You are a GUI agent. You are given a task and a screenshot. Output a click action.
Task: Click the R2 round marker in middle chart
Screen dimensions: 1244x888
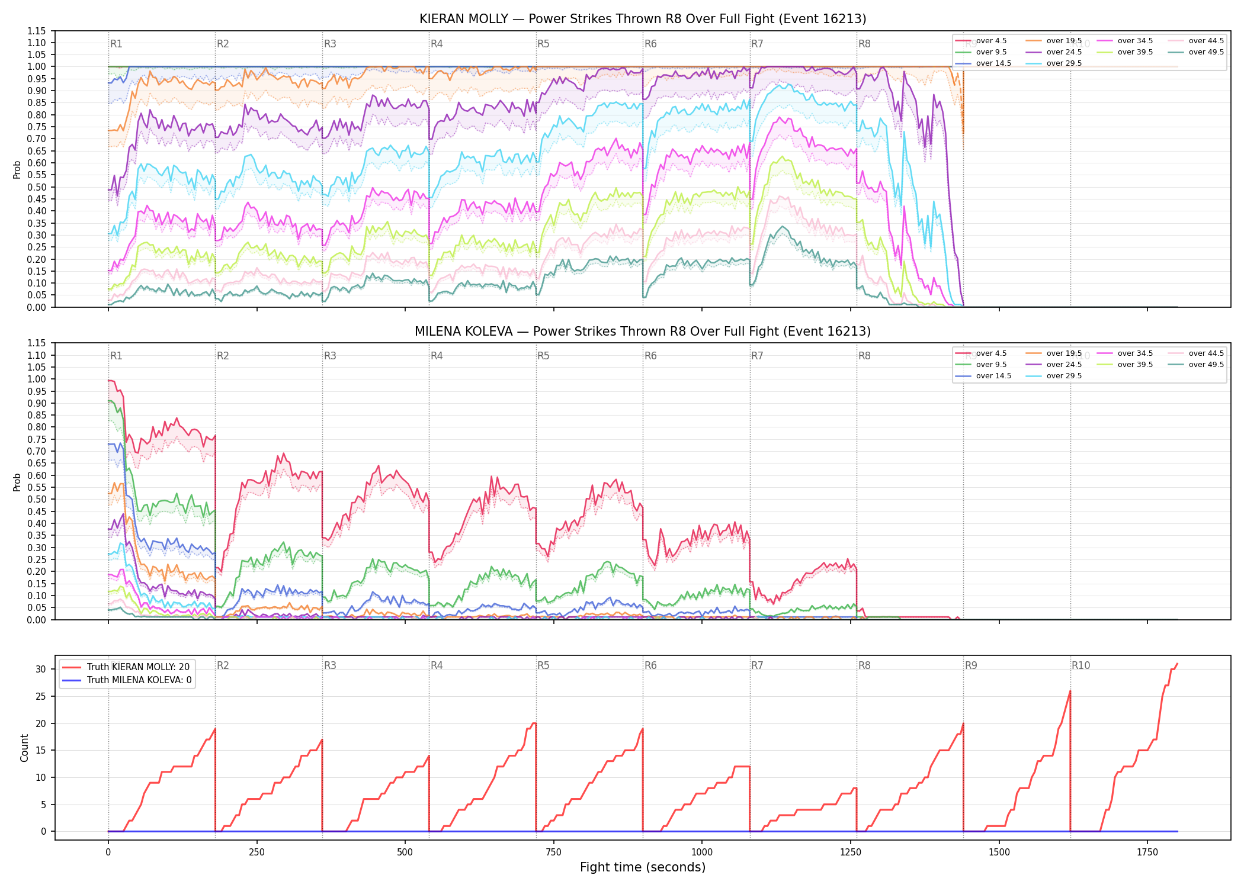coord(223,356)
